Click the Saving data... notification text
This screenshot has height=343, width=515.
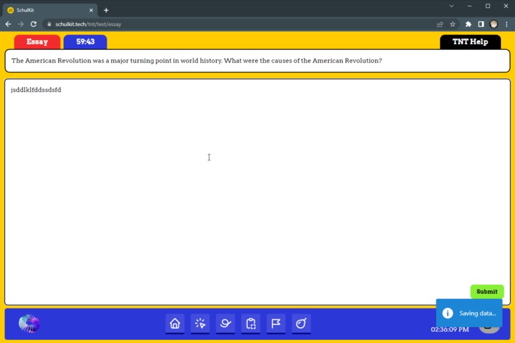point(477,313)
